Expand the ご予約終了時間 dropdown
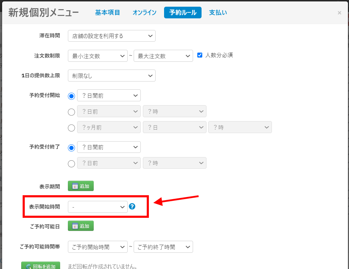The width and height of the screenshot is (349, 269). point(163,247)
